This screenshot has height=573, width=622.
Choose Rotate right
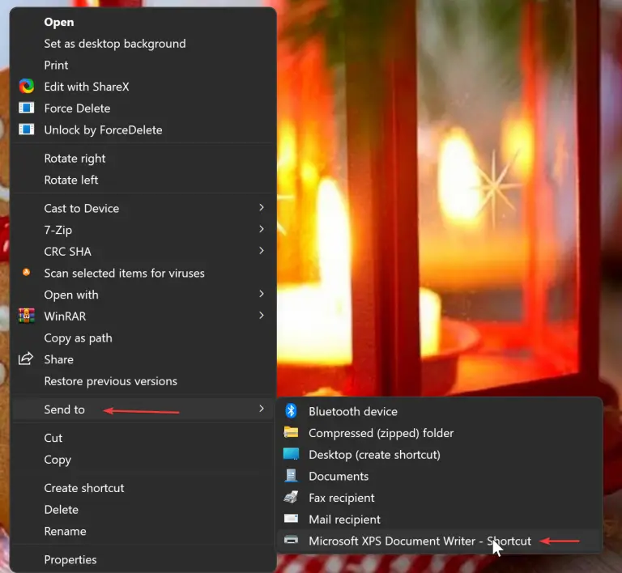pyautogui.click(x=143, y=159)
